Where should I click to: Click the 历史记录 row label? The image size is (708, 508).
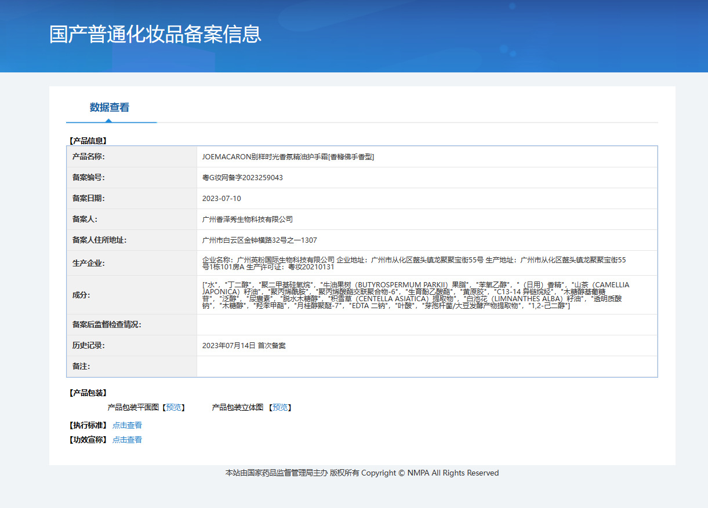point(88,345)
